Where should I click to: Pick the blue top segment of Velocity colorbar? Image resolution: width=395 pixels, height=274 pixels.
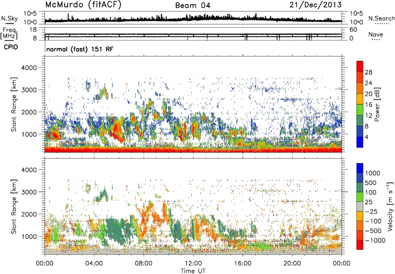[360, 168]
